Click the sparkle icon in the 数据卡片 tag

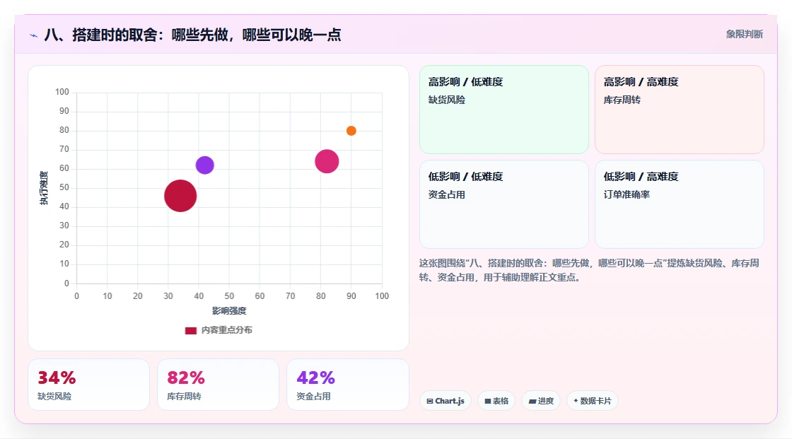point(576,401)
